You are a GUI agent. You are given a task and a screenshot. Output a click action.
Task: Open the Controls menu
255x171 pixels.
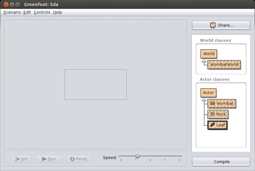[42, 12]
